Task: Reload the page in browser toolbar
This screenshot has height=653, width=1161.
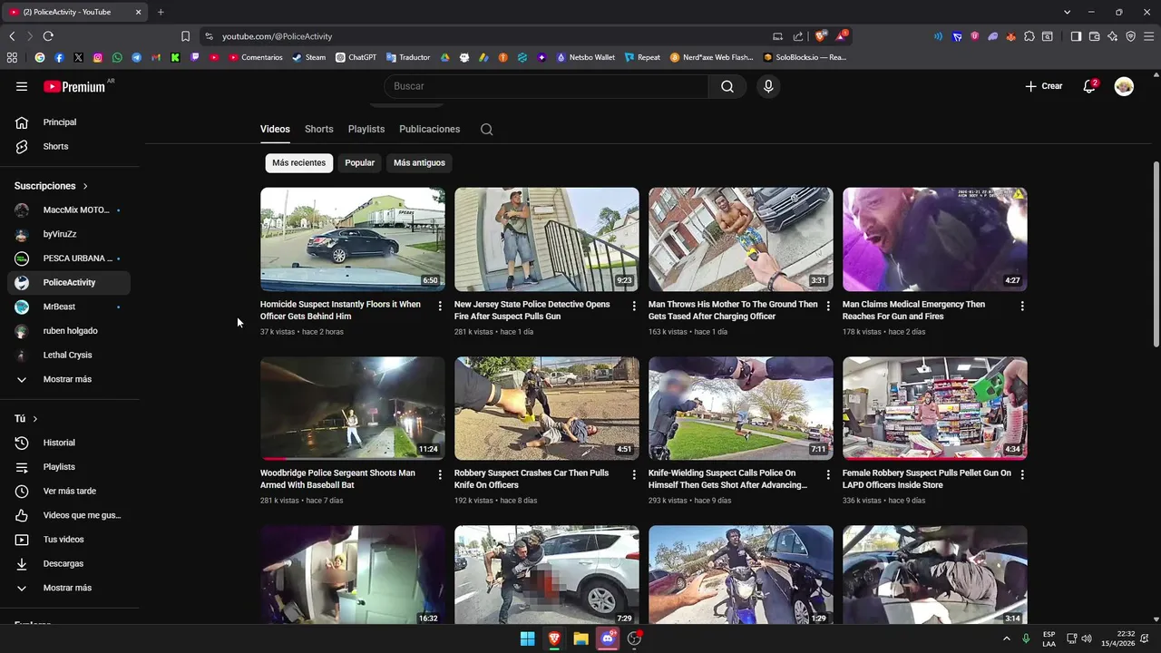Action: (48, 36)
